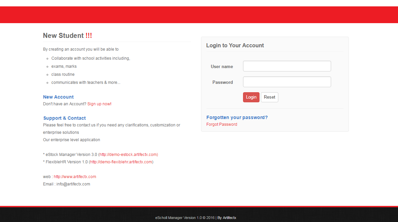The height and width of the screenshot is (222, 398).
Task: Follow the Sign up now link
Action: (98, 104)
